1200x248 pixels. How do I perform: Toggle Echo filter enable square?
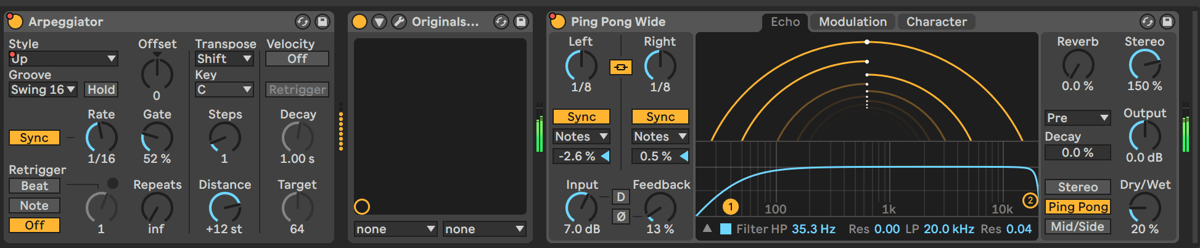pyautogui.click(x=726, y=229)
